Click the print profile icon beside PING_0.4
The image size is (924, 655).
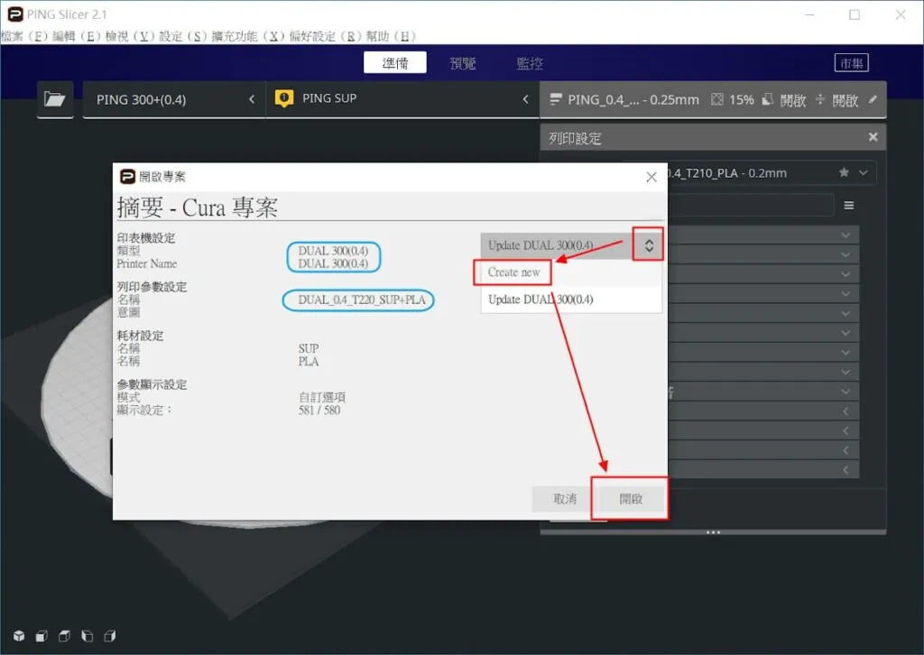point(555,99)
